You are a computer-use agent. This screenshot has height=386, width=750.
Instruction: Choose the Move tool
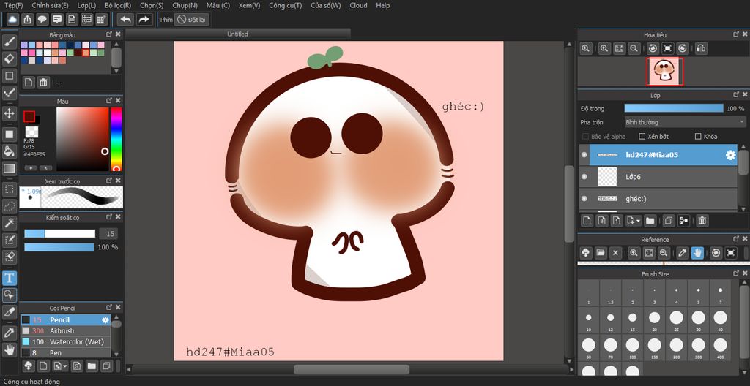click(10, 113)
